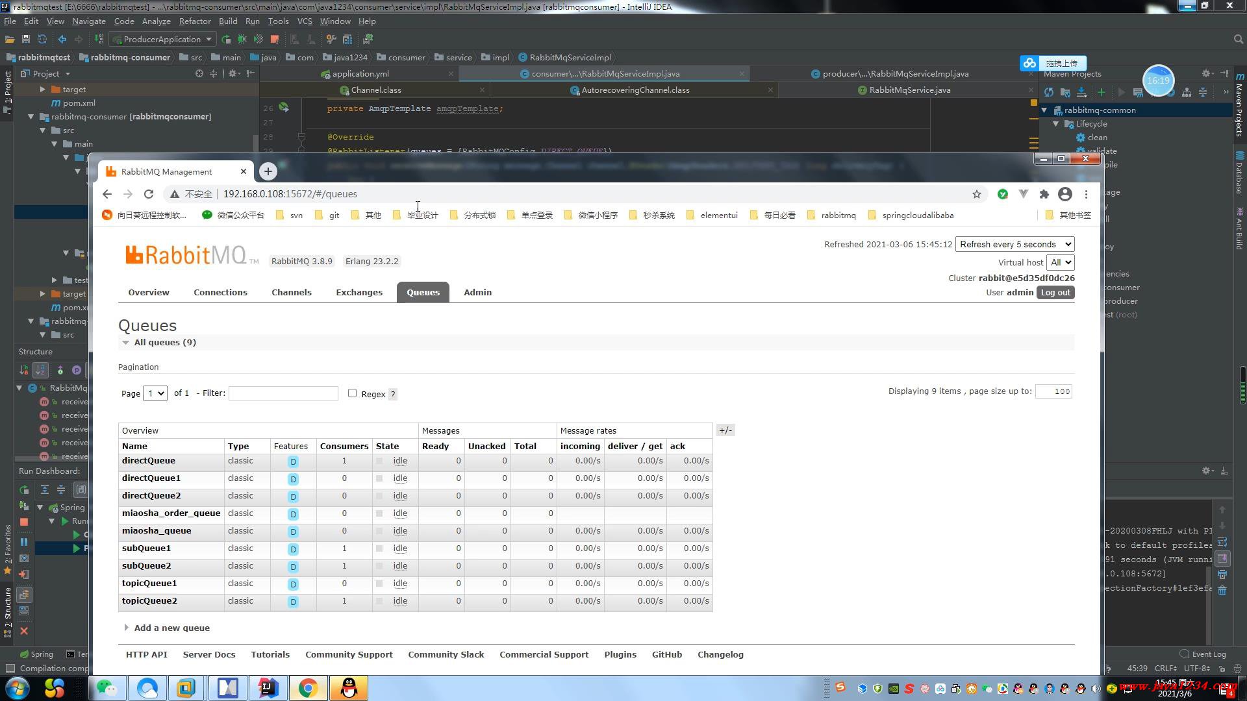Image resolution: width=1247 pixels, height=701 pixels.
Task: Collapse all in the Project panel toolbar
Action: tap(213, 73)
